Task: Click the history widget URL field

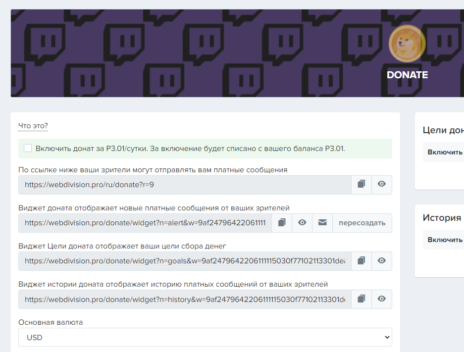Action: (185, 299)
